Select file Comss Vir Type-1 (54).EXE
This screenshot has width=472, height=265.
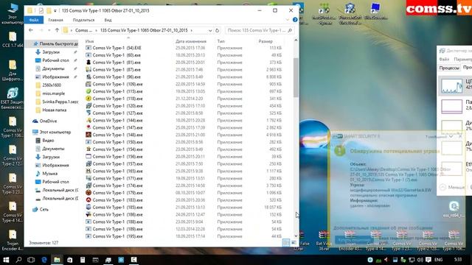point(117,48)
